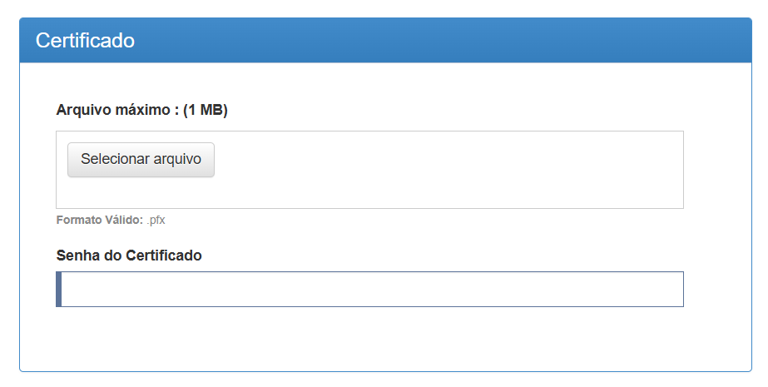The height and width of the screenshot is (387, 768).
Task: Click the header bar right of Certificado
Action: tap(441, 40)
